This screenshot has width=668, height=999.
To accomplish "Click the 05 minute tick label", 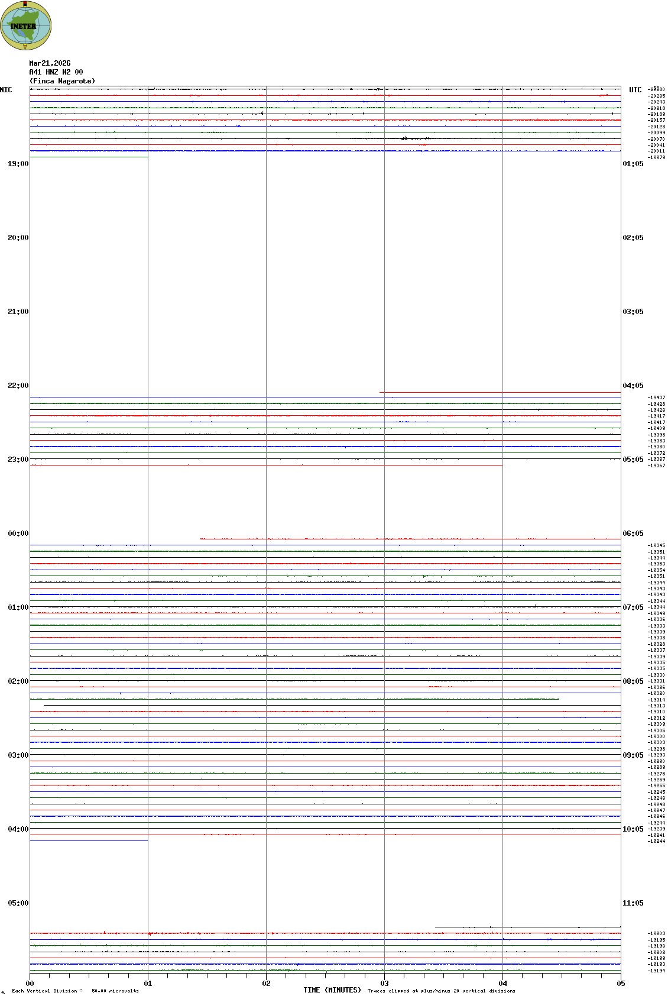I will pos(621,984).
